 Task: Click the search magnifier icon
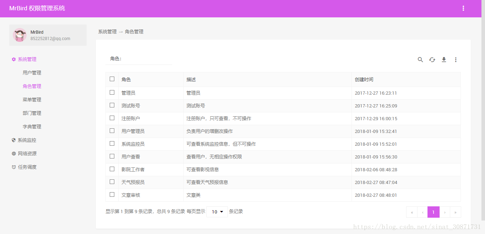click(420, 60)
